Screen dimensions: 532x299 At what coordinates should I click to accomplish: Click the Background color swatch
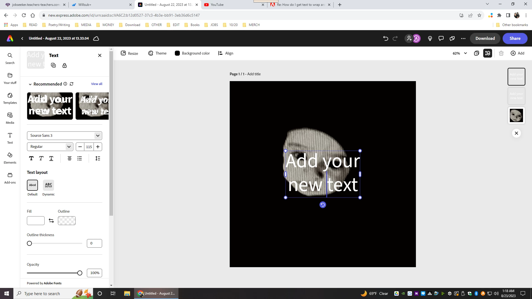tap(177, 53)
